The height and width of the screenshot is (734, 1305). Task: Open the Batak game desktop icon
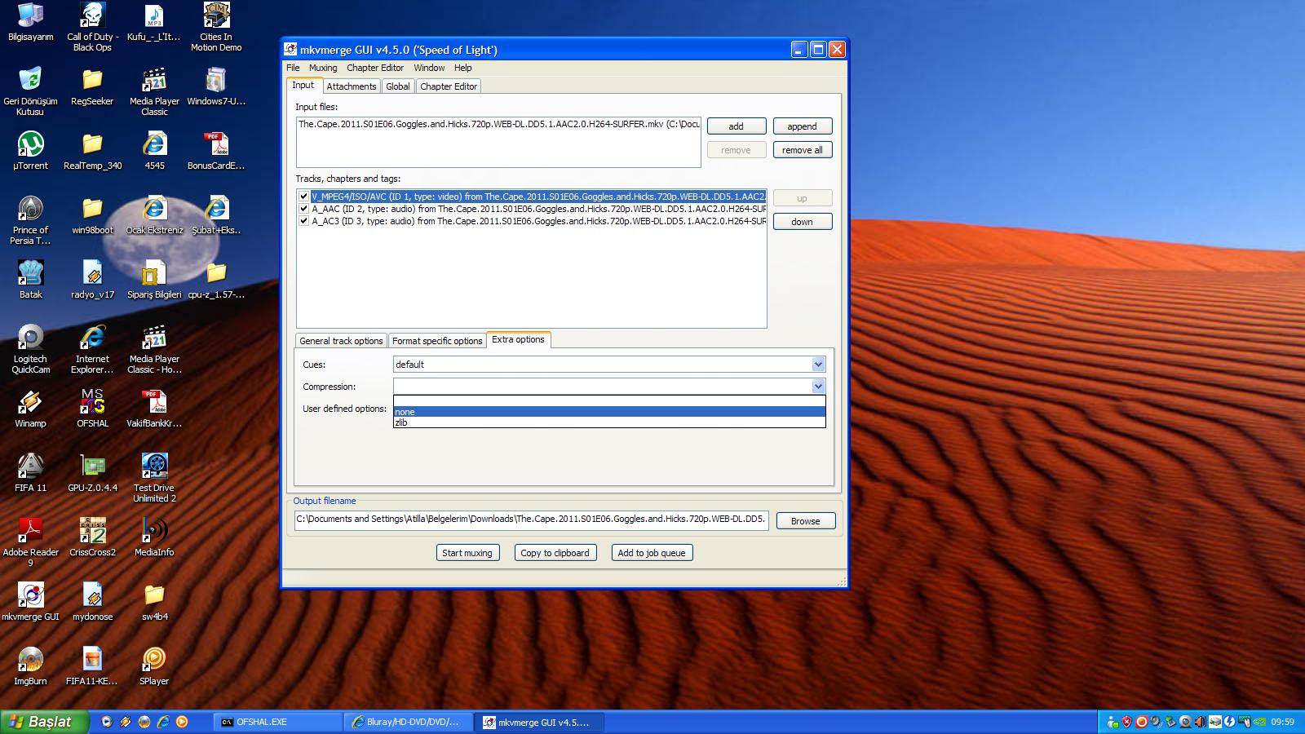pyautogui.click(x=30, y=280)
